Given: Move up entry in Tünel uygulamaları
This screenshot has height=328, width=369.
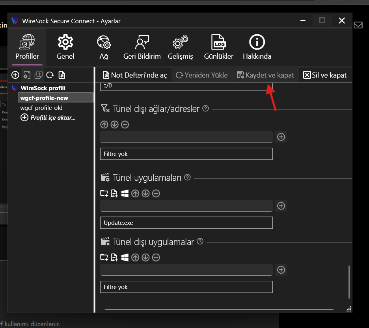Looking at the screenshot, I should [x=135, y=193].
